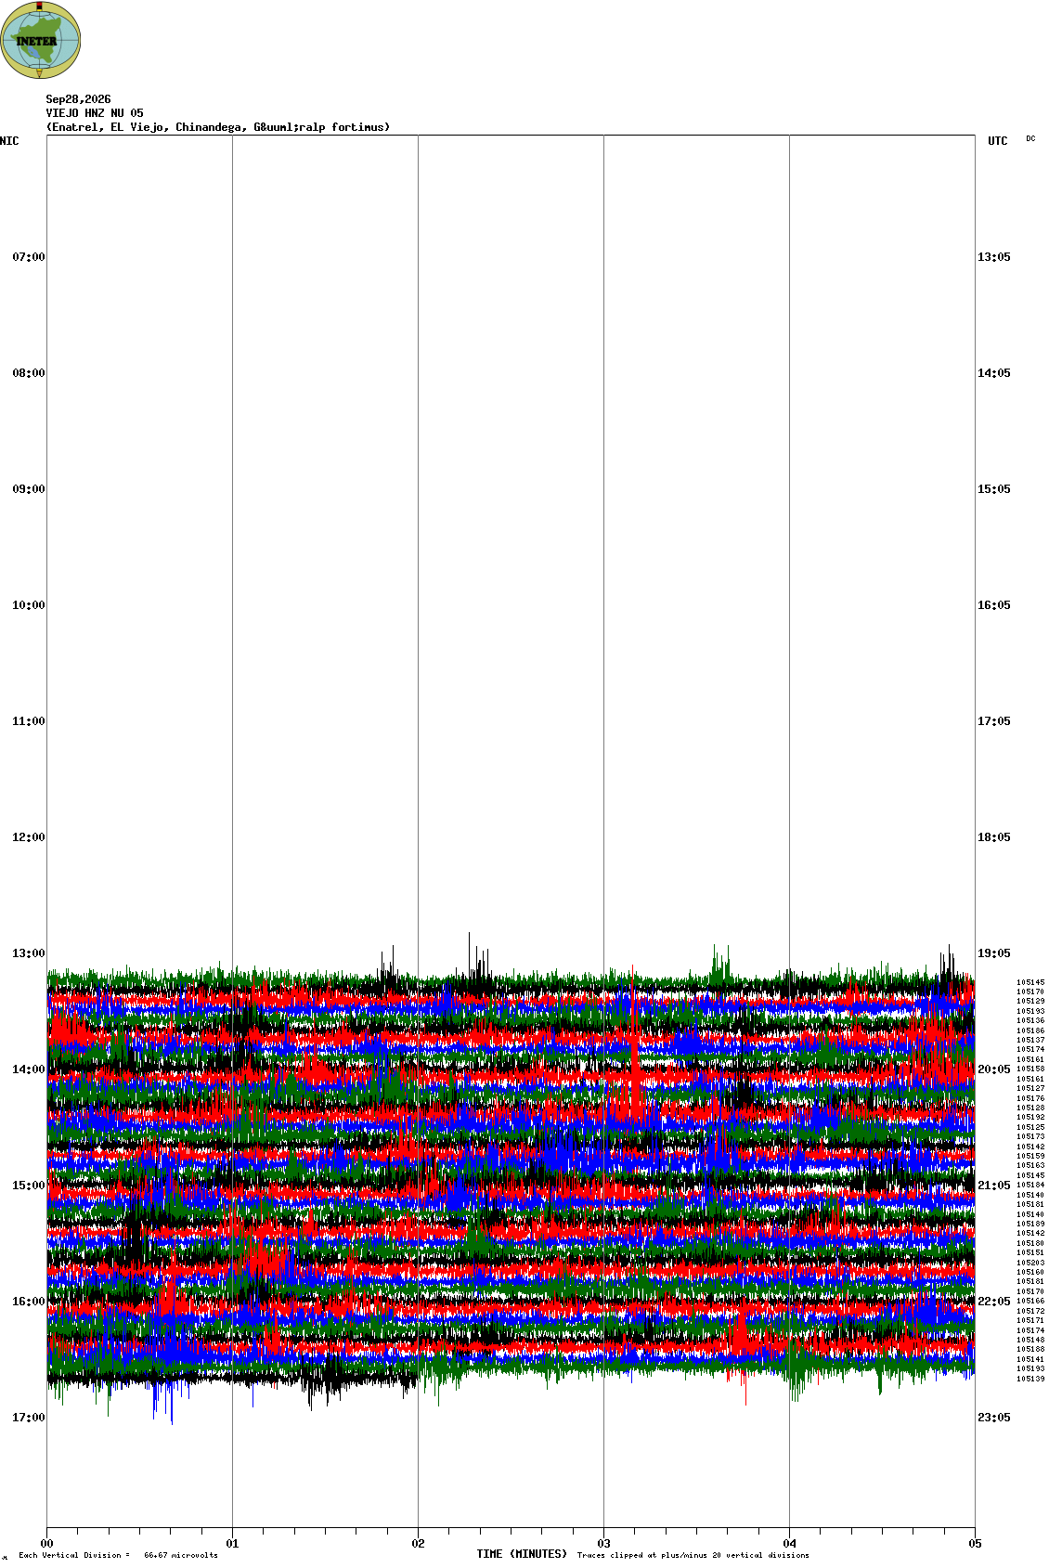Click the 02 minute axis label
Image resolution: width=1049 pixels, height=1568 pixels.
(418, 1544)
